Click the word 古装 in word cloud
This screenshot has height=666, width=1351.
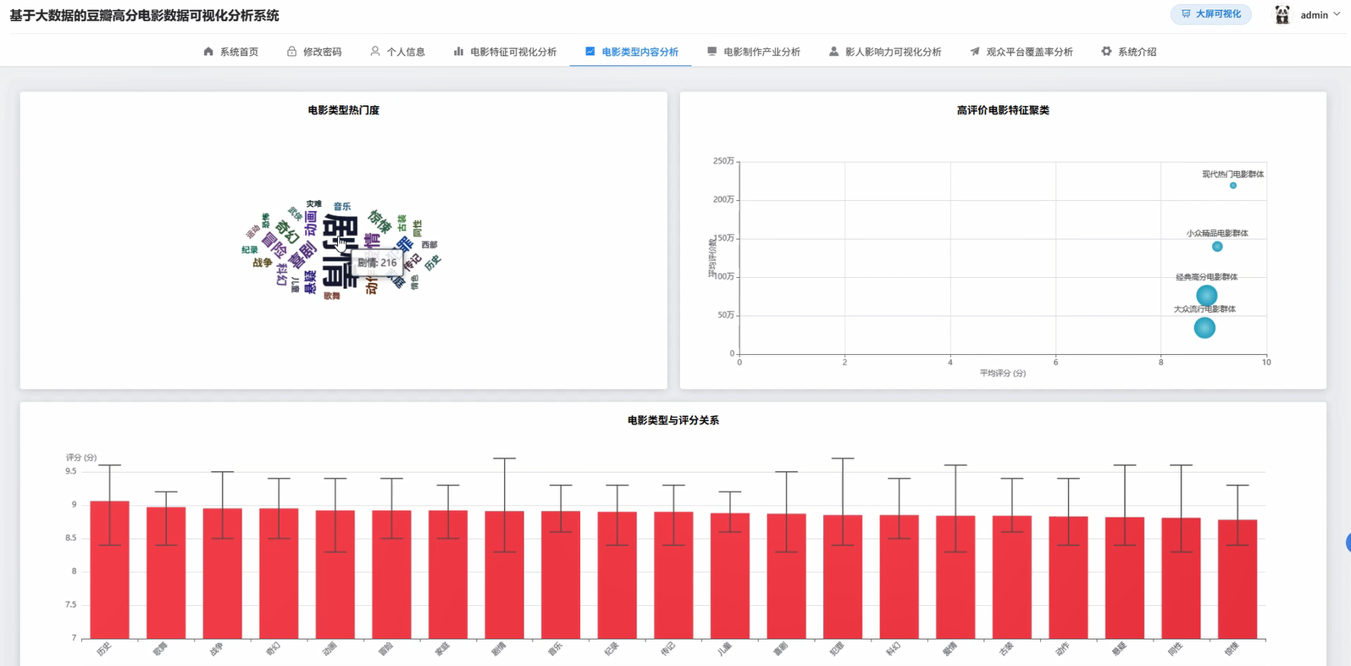pyautogui.click(x=401, y=223)
